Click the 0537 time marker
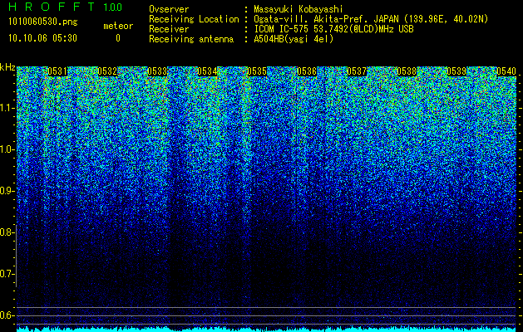523x332 pixels. tap(357, 71)
